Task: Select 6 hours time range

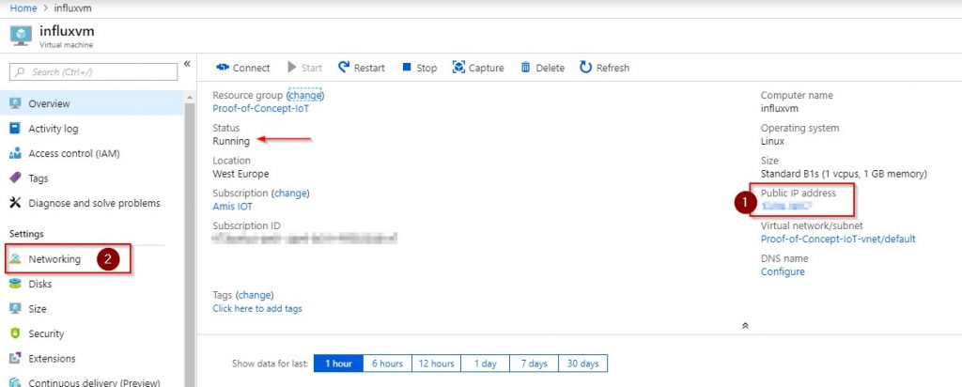Action: point(387,364)
